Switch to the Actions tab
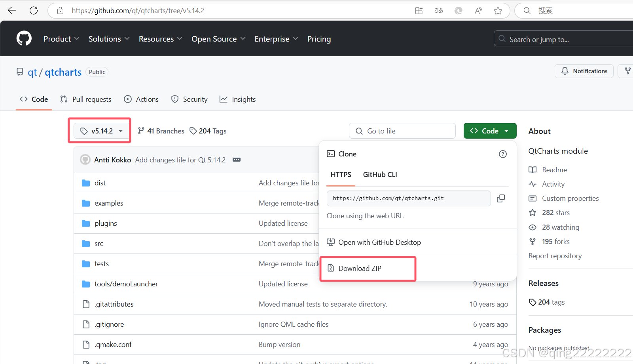 pos(141,99)
